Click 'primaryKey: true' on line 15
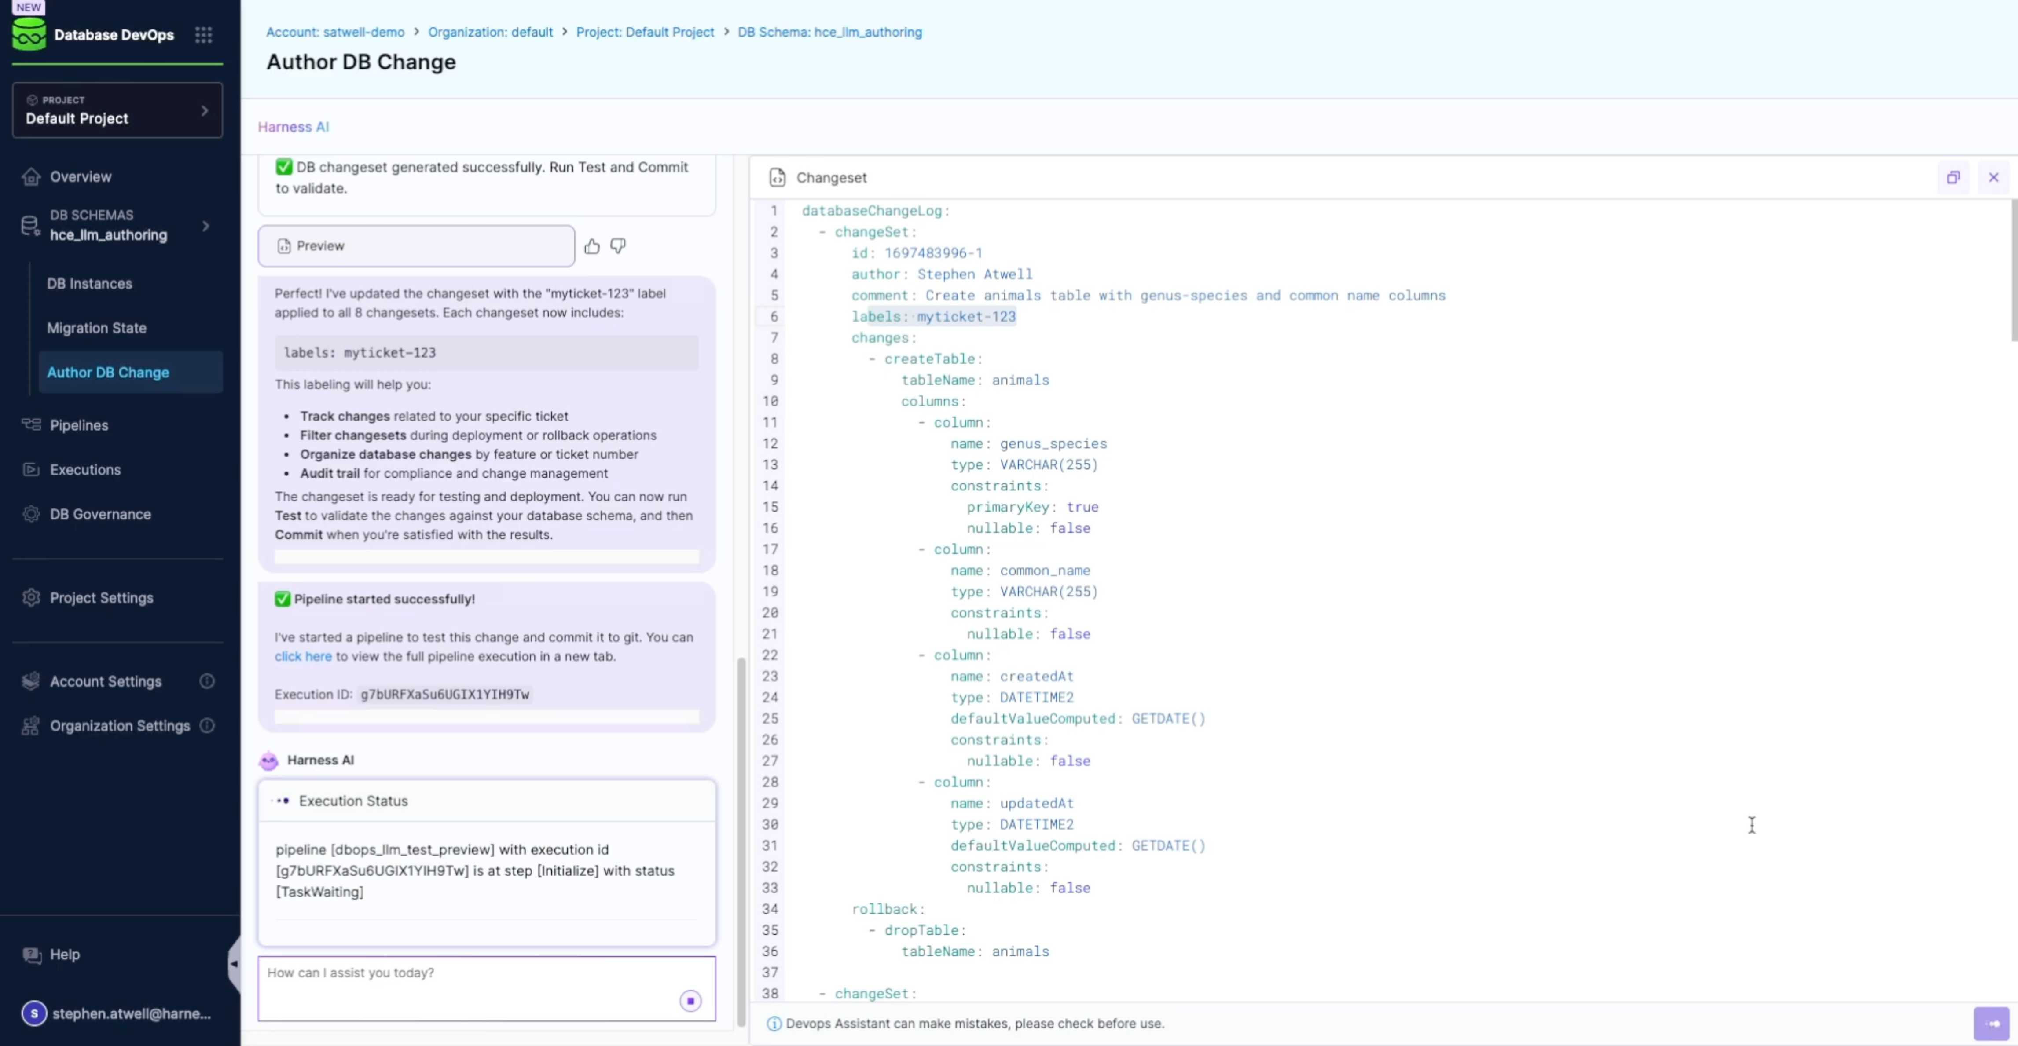2018x1046 pixels. 1032,507
